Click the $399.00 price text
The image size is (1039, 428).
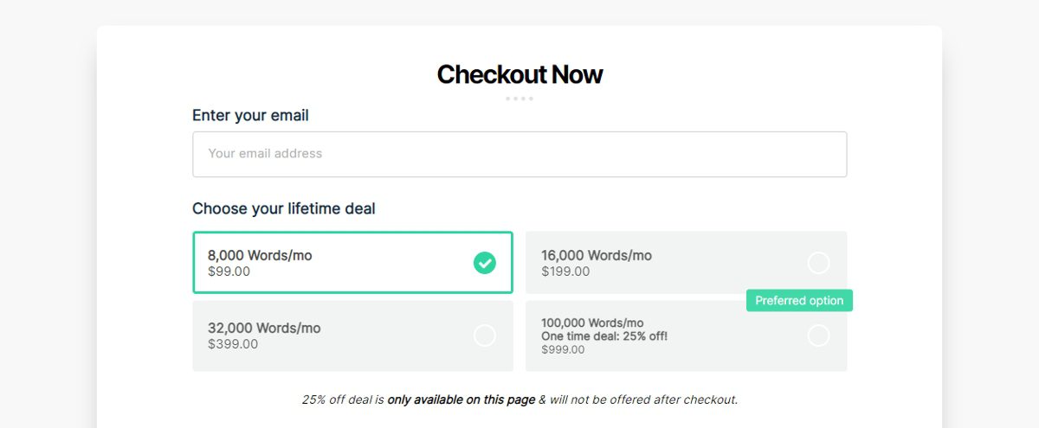click(233, 344)
